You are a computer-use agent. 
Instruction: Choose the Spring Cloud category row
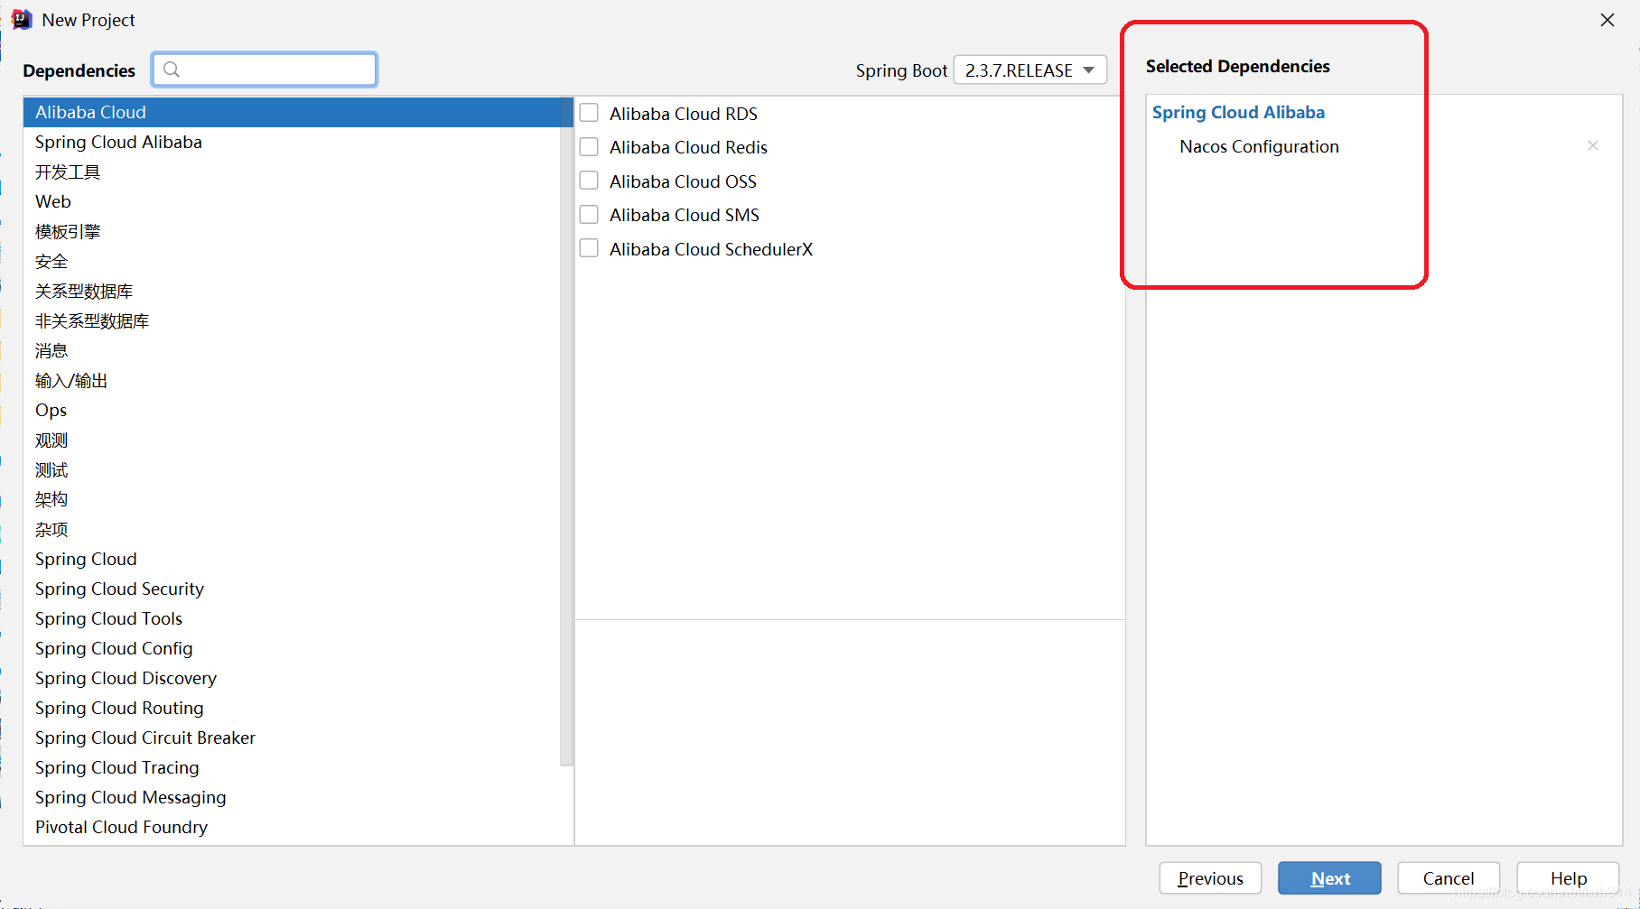292,559
